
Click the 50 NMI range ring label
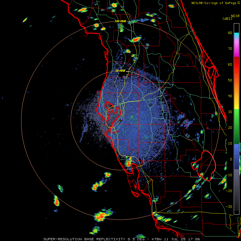click(120, 71)
